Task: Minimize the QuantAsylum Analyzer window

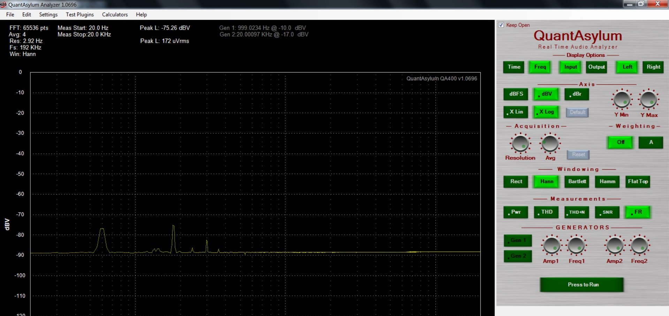Action: coord(629,4)
